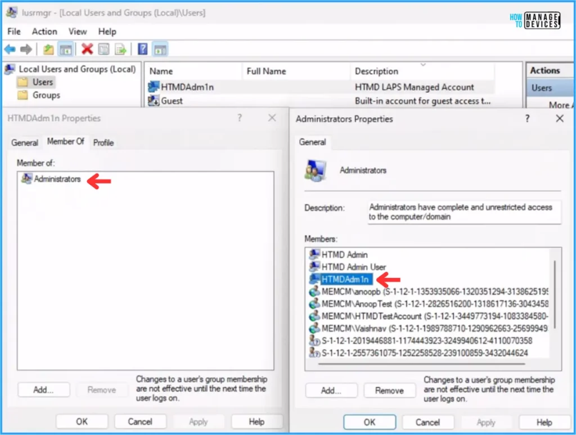Click Cancel in HTMDAdm1n Properties dialog
The width and height of the screenshot is (576, 435).
click(140, 421)
